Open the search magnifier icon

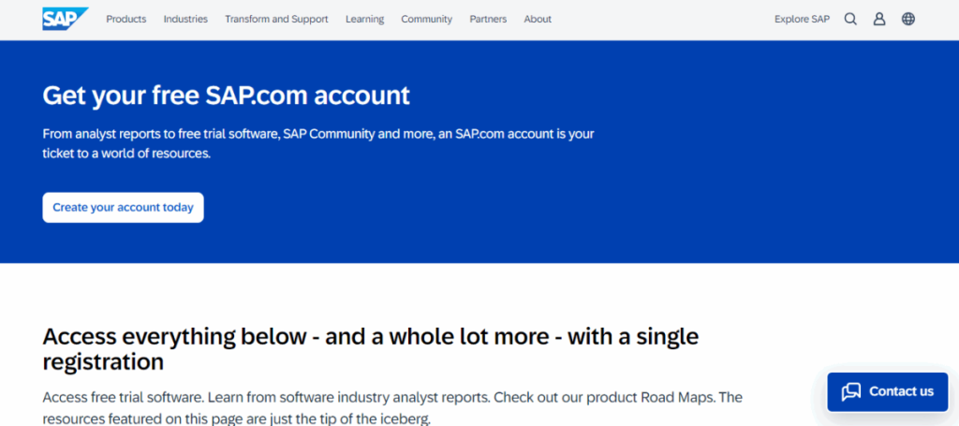click(850, 19)
